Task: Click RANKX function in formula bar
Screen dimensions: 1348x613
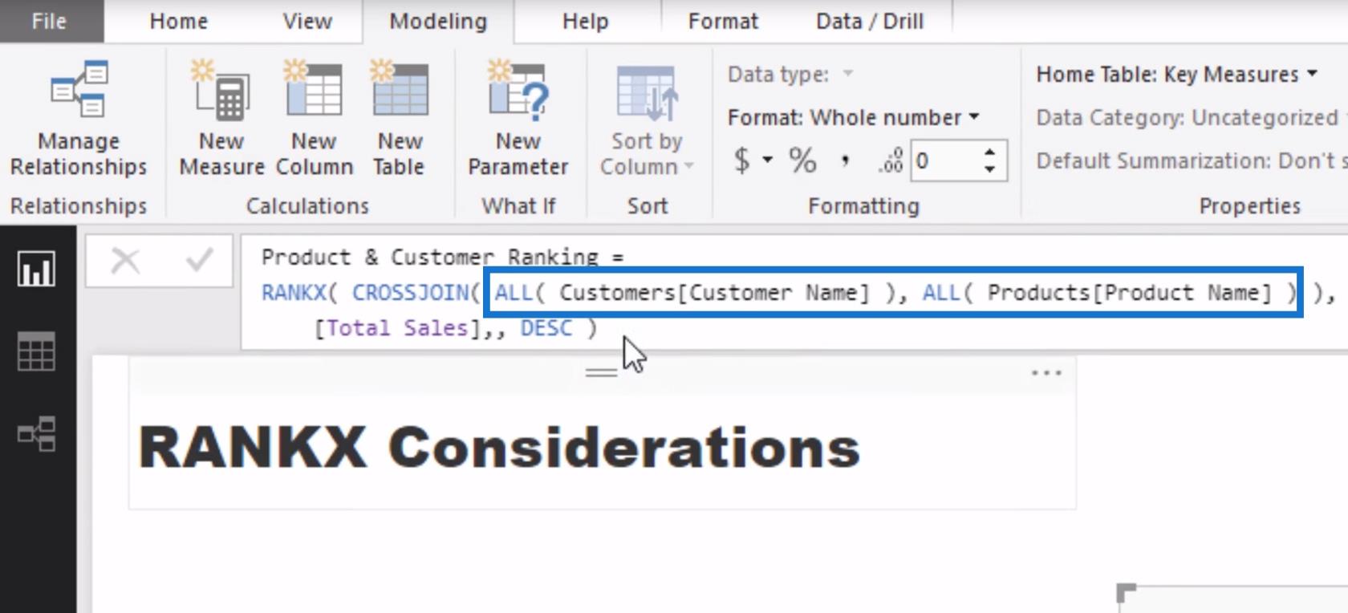Action: (293, 293)
